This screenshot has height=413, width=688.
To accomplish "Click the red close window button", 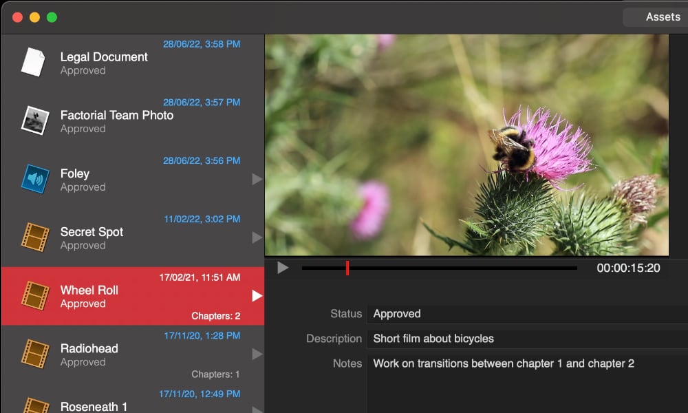I will coord(18,17).
